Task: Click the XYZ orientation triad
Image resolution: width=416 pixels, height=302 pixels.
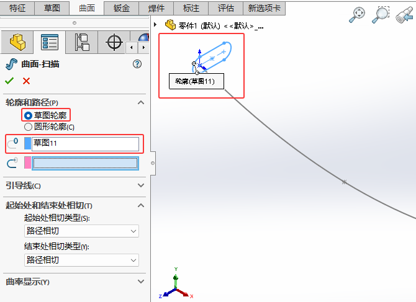Action: click(176, 284)
